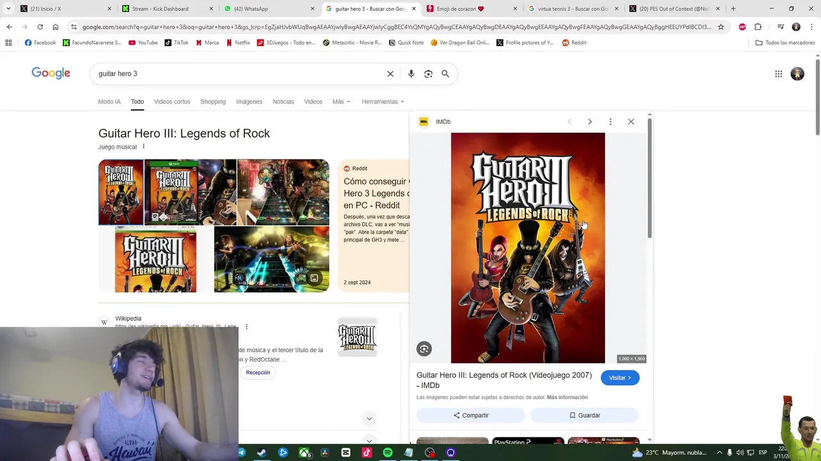Select the gameplay fretboard screenshot thumbnail
Image resolution: width=821 pixels, height=461 pixels.
(x=271, y=259)
